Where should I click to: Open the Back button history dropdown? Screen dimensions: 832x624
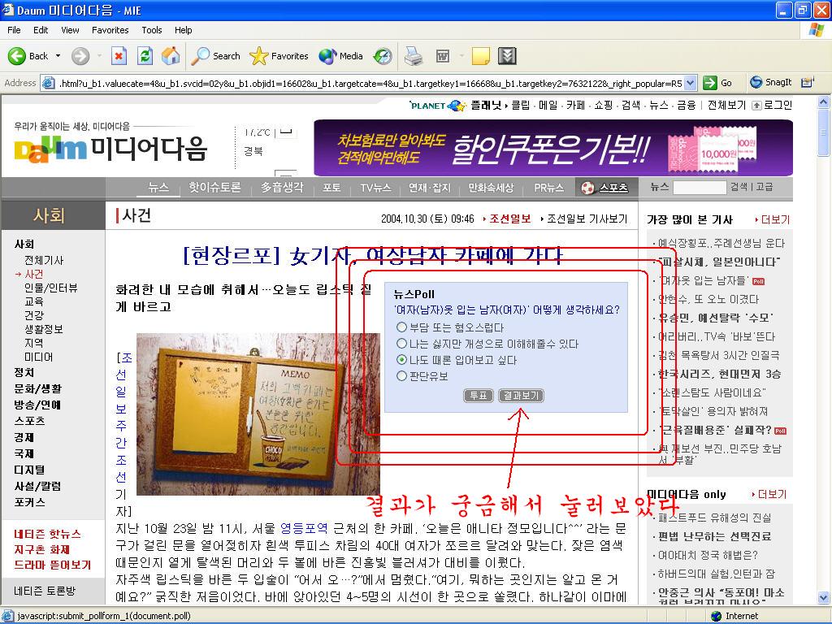click(x=58, y=56)
